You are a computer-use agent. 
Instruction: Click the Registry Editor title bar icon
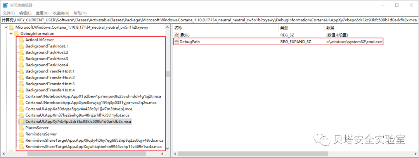5,5
